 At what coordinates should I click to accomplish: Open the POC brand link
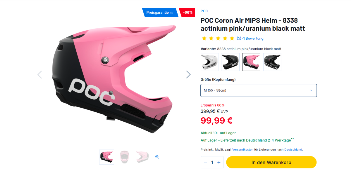tap(204, 11)
